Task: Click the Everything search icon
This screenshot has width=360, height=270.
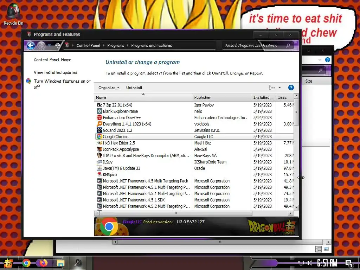Action: click(99, 124)
